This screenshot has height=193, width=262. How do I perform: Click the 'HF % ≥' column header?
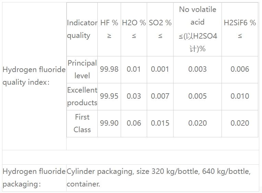pos(109,29)
